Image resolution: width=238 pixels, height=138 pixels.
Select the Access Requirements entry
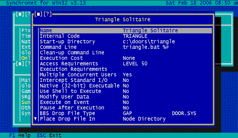(x=69, y=63)
